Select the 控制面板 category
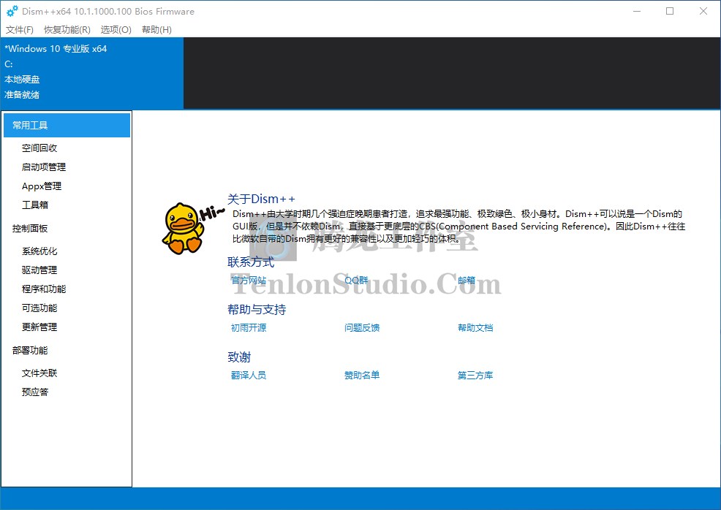The width and height of the screenshot is (721, 510). coord(30,229)
